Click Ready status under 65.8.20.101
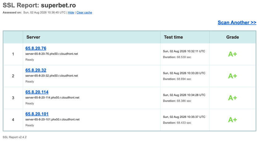Screen dimensions: 262x141 coord(30,125)
